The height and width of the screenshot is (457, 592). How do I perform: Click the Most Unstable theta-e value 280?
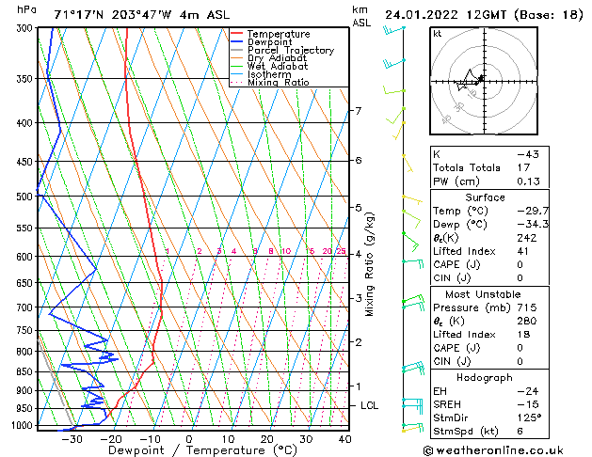527,322
